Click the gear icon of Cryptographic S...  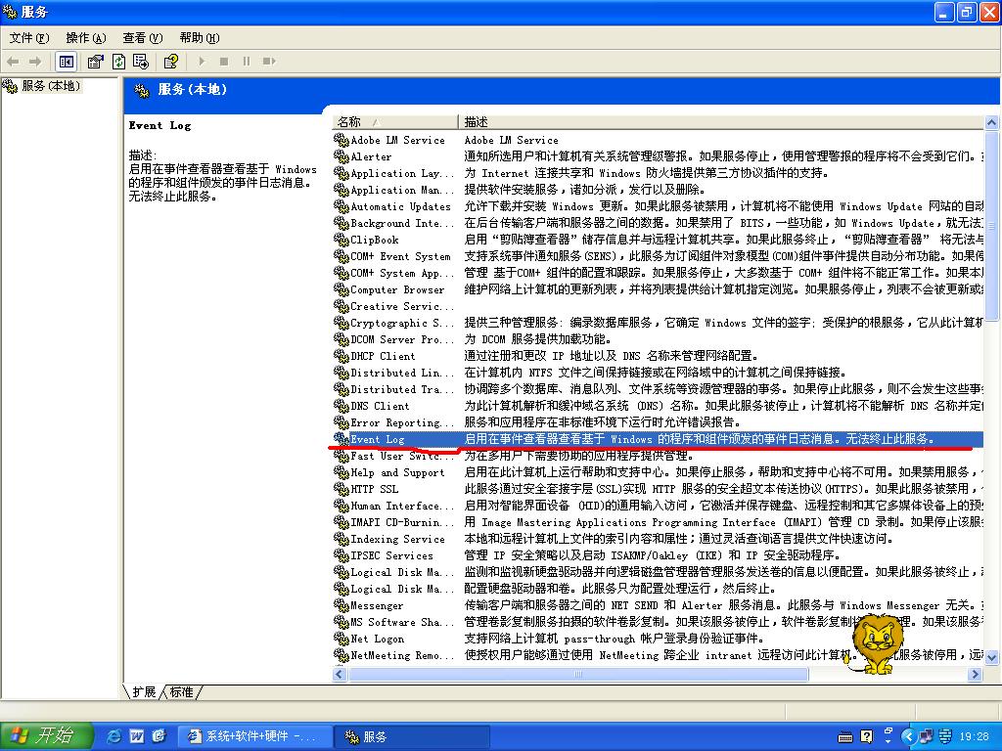click(342, 322)
